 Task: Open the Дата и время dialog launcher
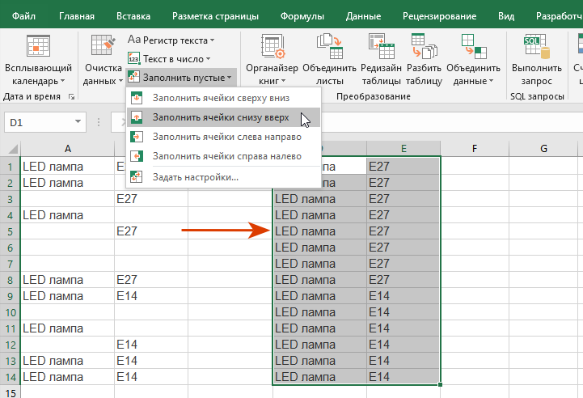[x=71, y=97]
